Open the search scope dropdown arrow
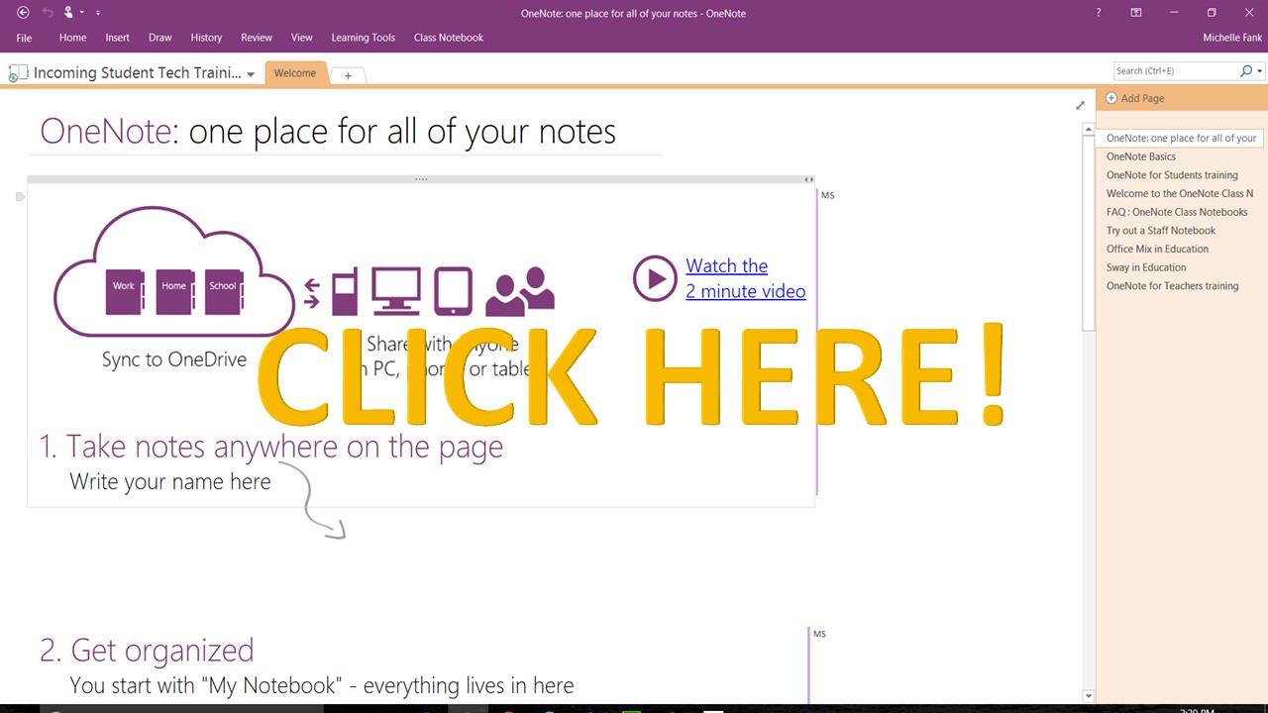Screen dimensions: 1268x713 [x=1259, y=71]
